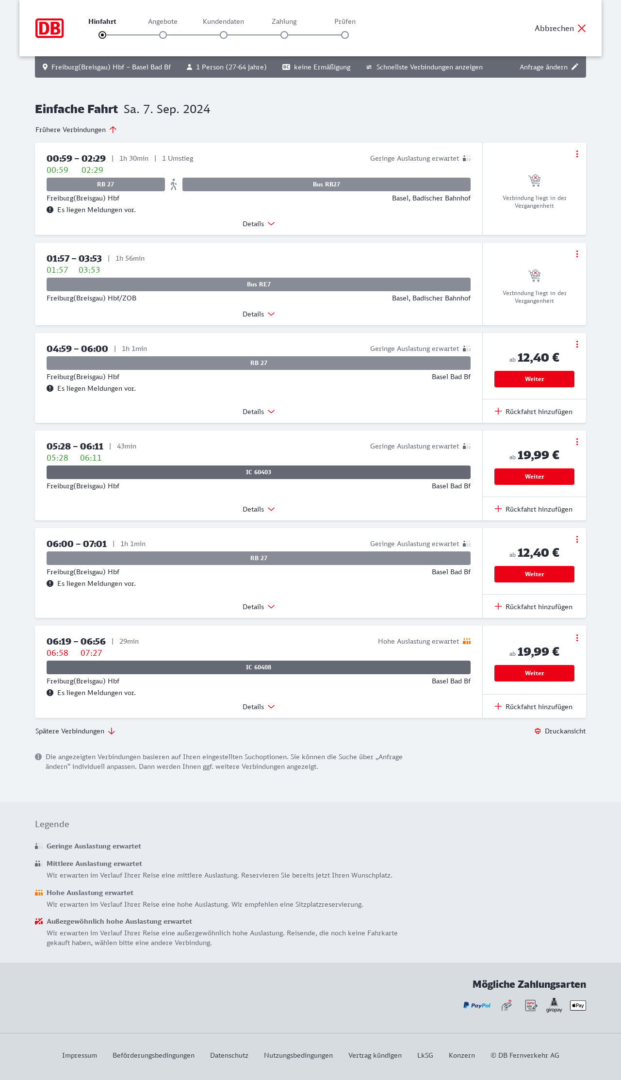Show Frühere Verbindungen

[x=76, y=130]
